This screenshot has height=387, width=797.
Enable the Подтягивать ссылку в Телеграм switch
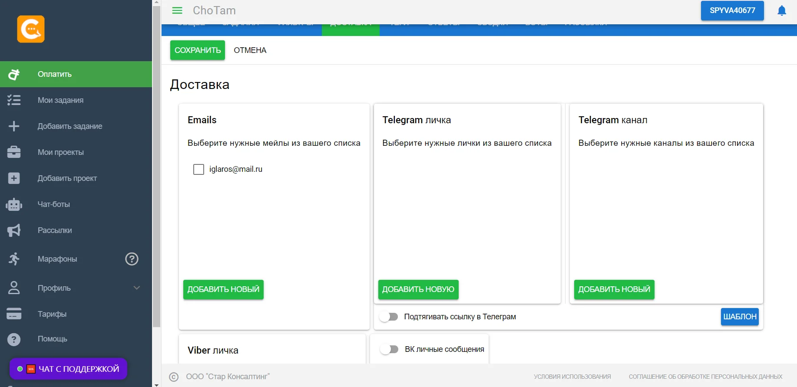(x=389, y=317)
